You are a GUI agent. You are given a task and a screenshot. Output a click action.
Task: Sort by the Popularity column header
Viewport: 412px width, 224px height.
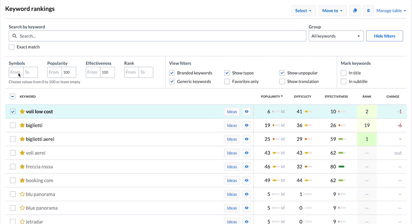coord(271,97)
